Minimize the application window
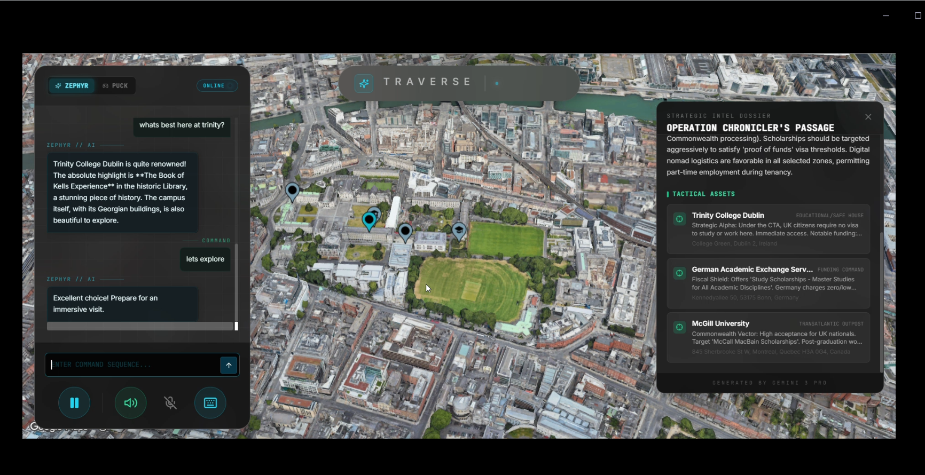The image size is (925, 475). point(886,16)
